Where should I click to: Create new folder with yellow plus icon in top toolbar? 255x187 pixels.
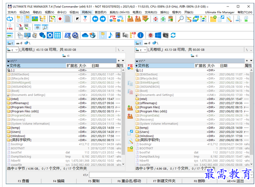pyautogui.click(x=213, y=19)
